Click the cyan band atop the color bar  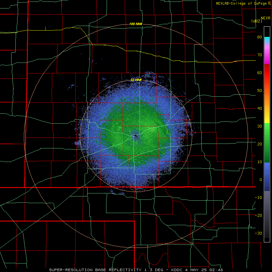(267, 40)
